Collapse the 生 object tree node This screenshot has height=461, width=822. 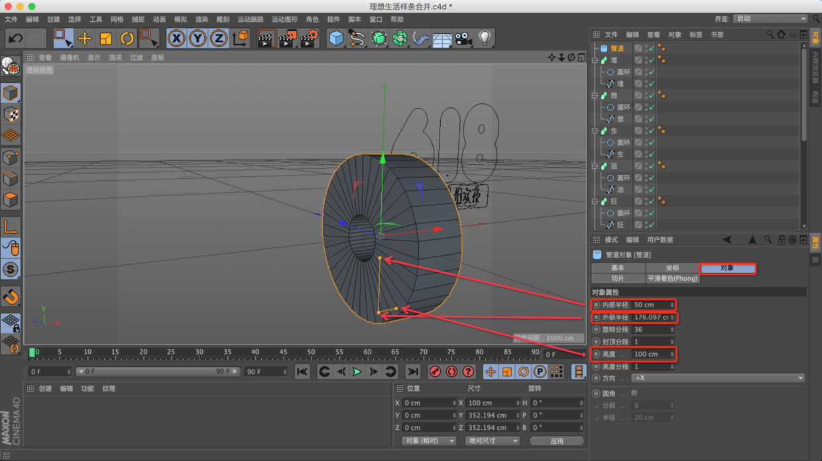tap(595, 131)
